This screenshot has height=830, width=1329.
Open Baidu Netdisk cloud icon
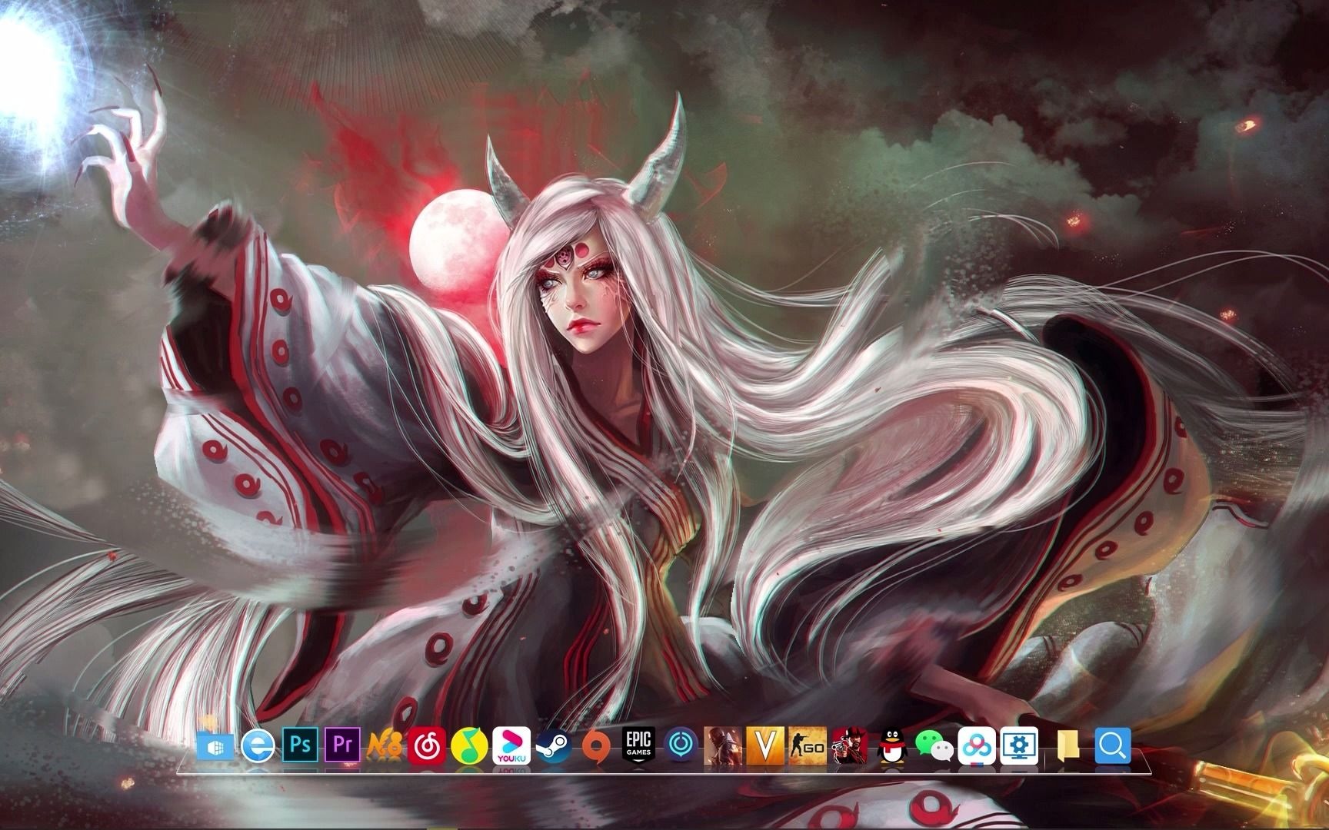(977, 745)
